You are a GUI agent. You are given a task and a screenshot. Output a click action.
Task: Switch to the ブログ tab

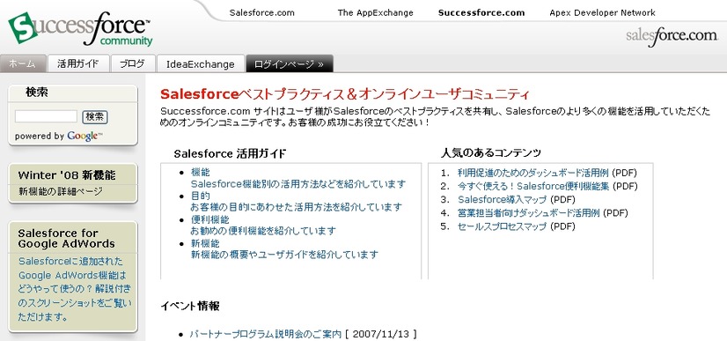132,64
